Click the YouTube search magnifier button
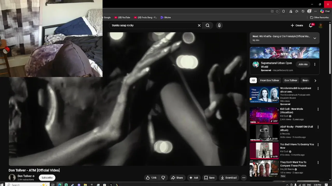The image size is (332, 186). tap(208, 25)
